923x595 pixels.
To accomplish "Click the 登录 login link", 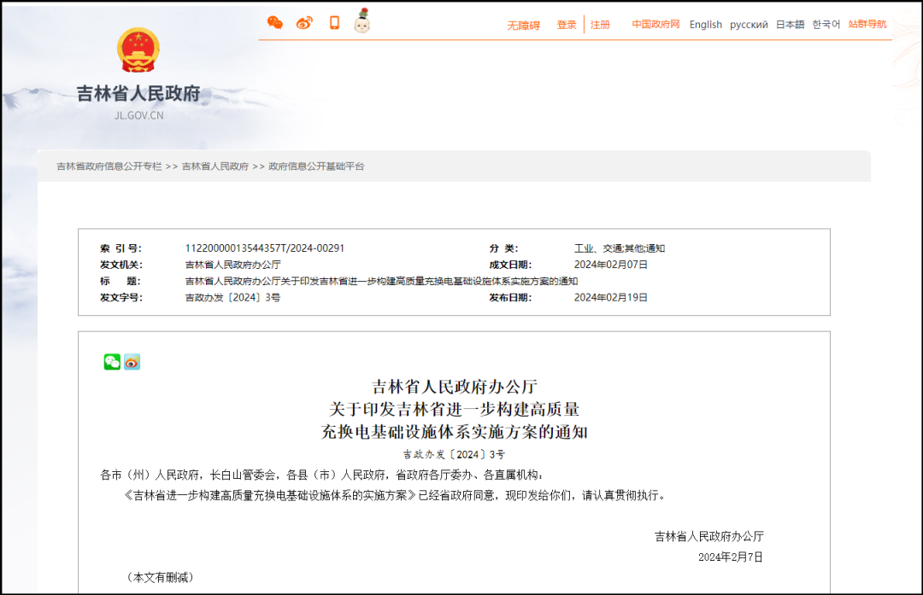I will pyautogui.click(x=566, y=25).
